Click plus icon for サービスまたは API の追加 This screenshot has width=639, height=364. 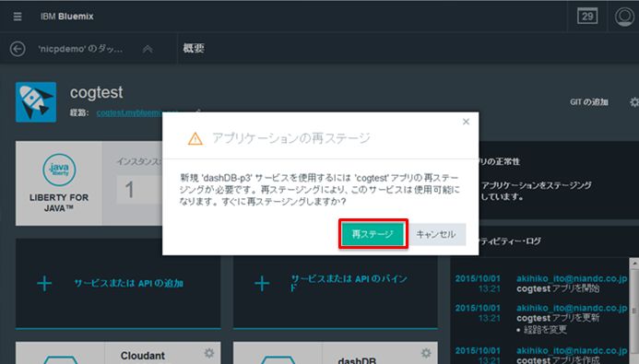pyautogui.click(x=44, y=284)
